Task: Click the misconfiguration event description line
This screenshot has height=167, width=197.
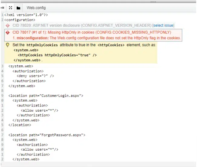Action: [x=97, y=38]
